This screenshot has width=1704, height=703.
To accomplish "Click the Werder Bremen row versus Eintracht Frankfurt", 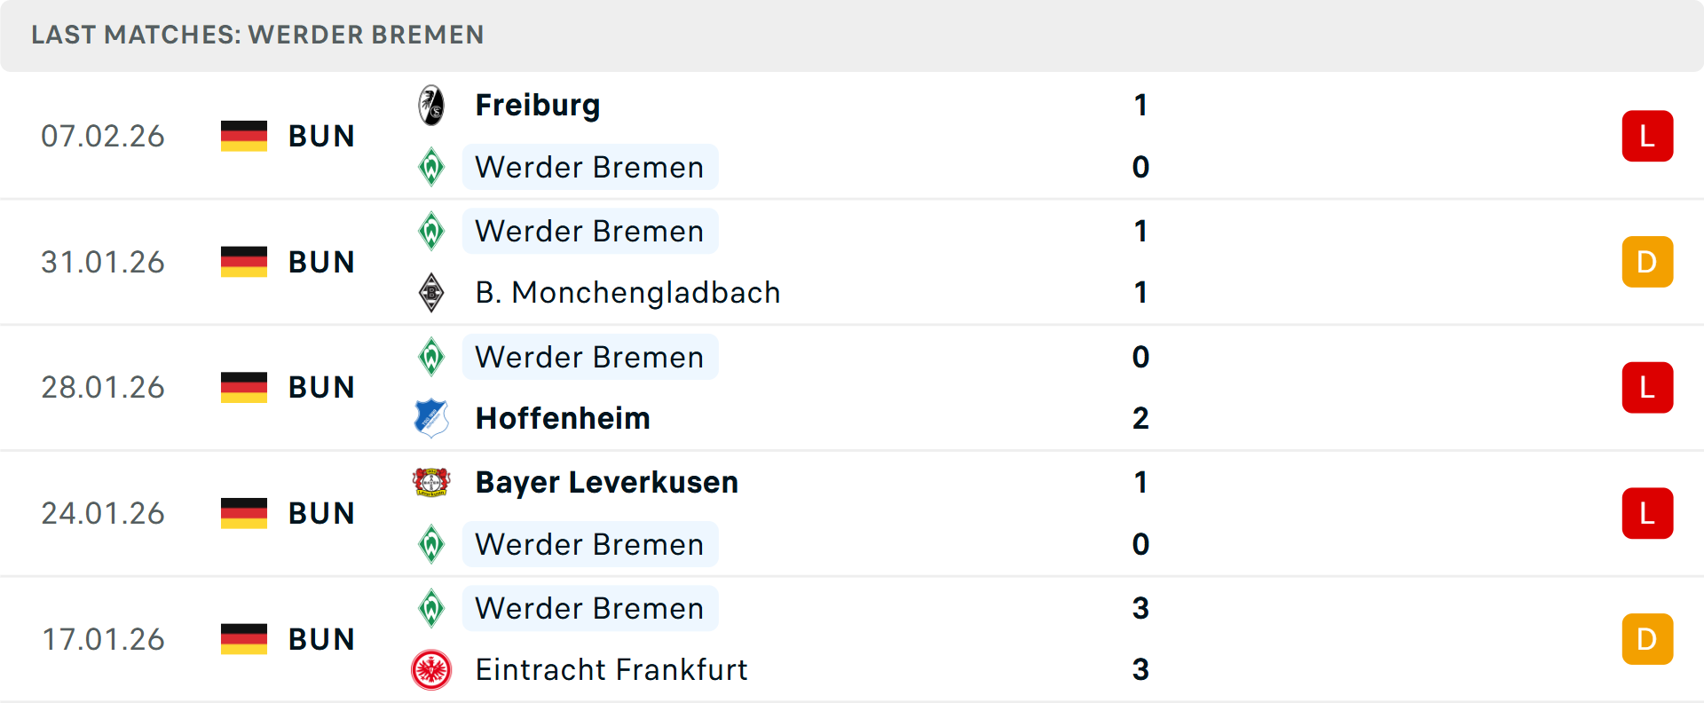I will tap(589, 608).
